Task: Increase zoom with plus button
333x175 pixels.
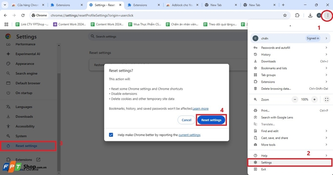Action: coord(314,99)
